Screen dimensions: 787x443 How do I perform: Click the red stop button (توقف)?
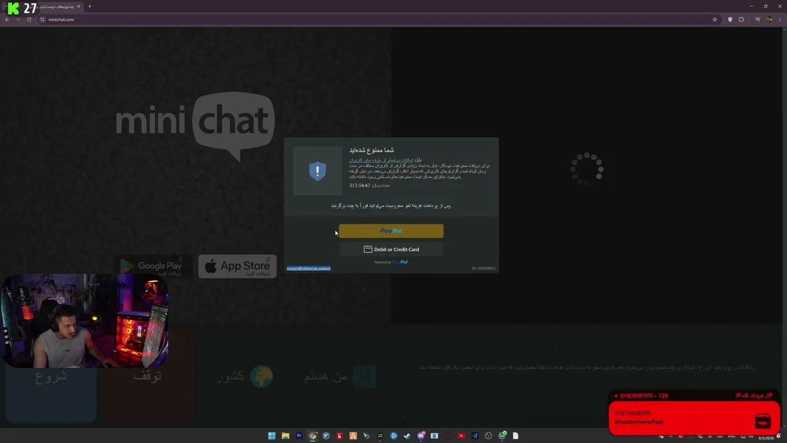click(x=148, y=377)
